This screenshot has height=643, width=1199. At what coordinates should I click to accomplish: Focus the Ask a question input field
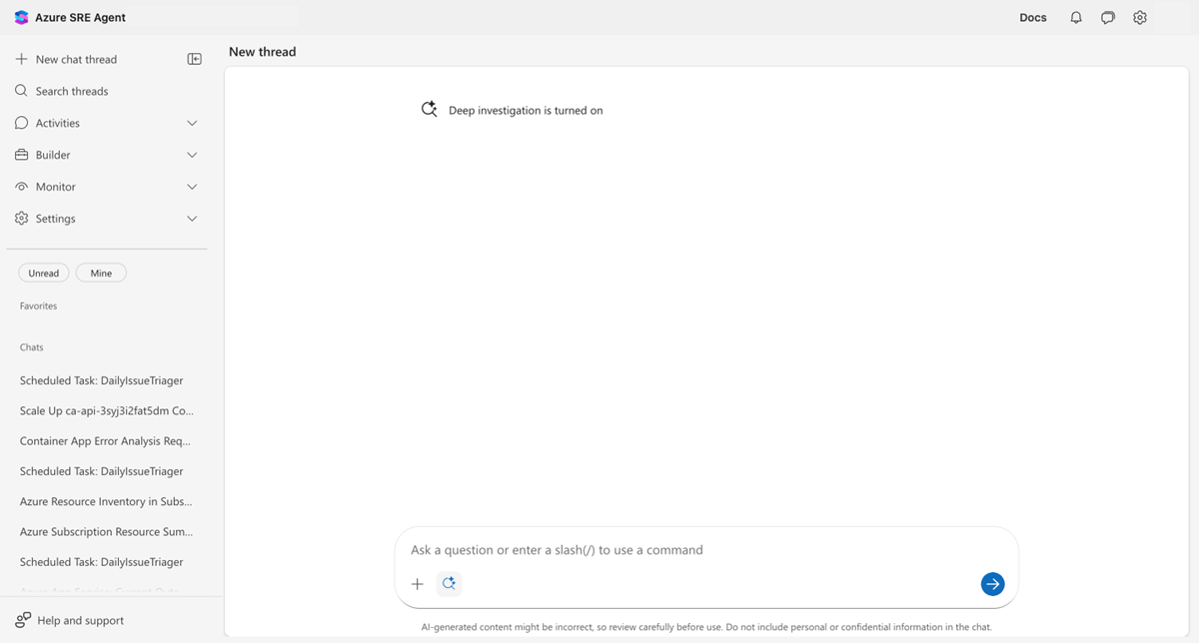pyautogui.click(x=706, y=550)
